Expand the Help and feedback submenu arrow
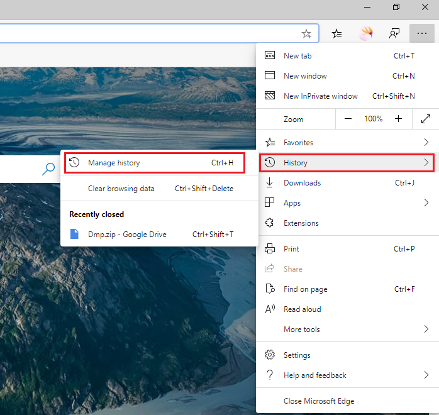This screenshot has height=415, width=439. pos(426,375)
